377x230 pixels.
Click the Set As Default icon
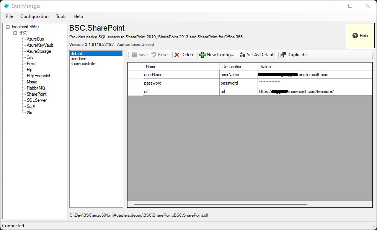point(242,55)
